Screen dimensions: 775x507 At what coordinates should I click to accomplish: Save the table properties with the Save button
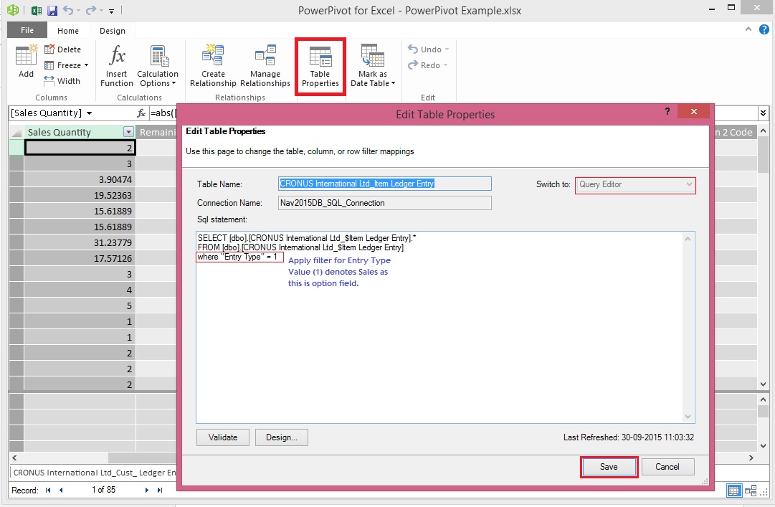(608, 466)
